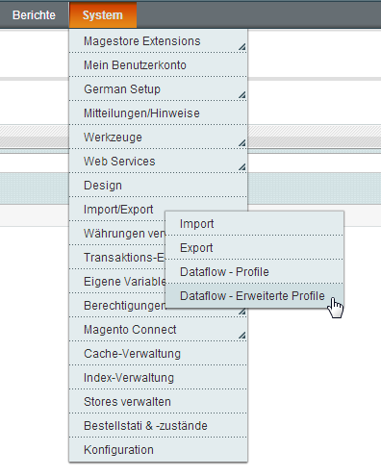Image resolution: width=381 pixels, height=476 pixels.
Task: Select Mein Benutzerkonto
Action: (158, 65)
